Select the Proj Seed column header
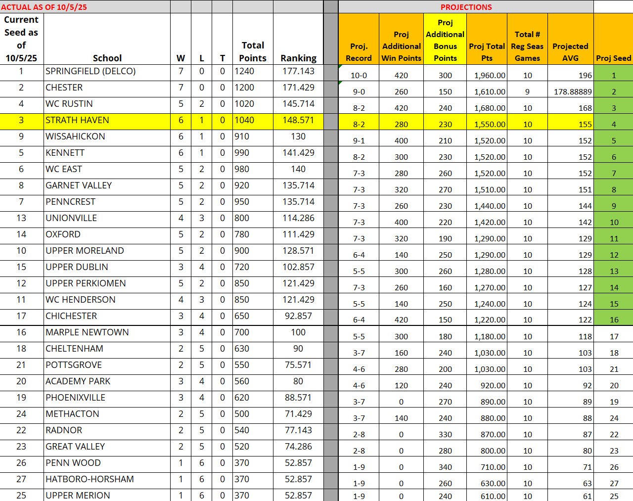This screenshot has width=633, height=501. (613, 58)
